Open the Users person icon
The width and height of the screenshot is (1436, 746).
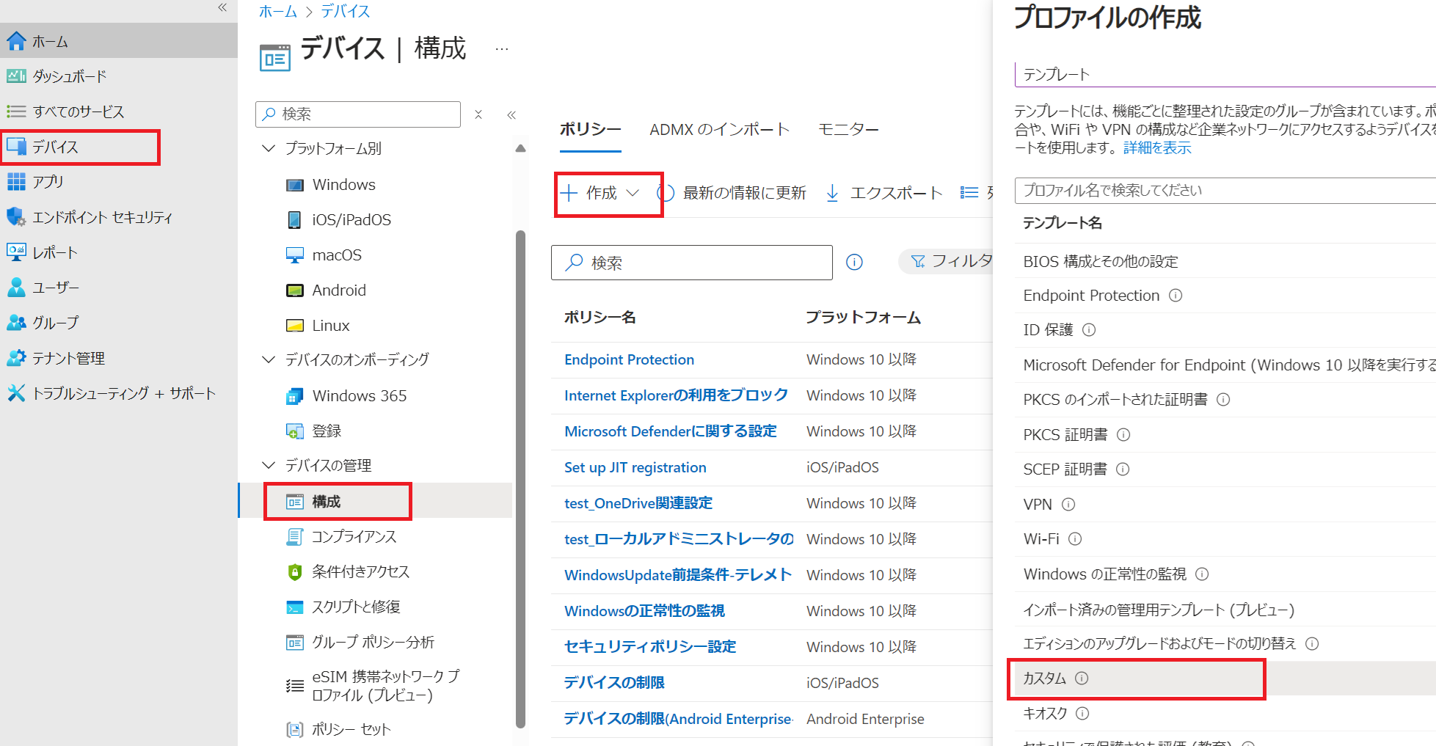point(16,287)
